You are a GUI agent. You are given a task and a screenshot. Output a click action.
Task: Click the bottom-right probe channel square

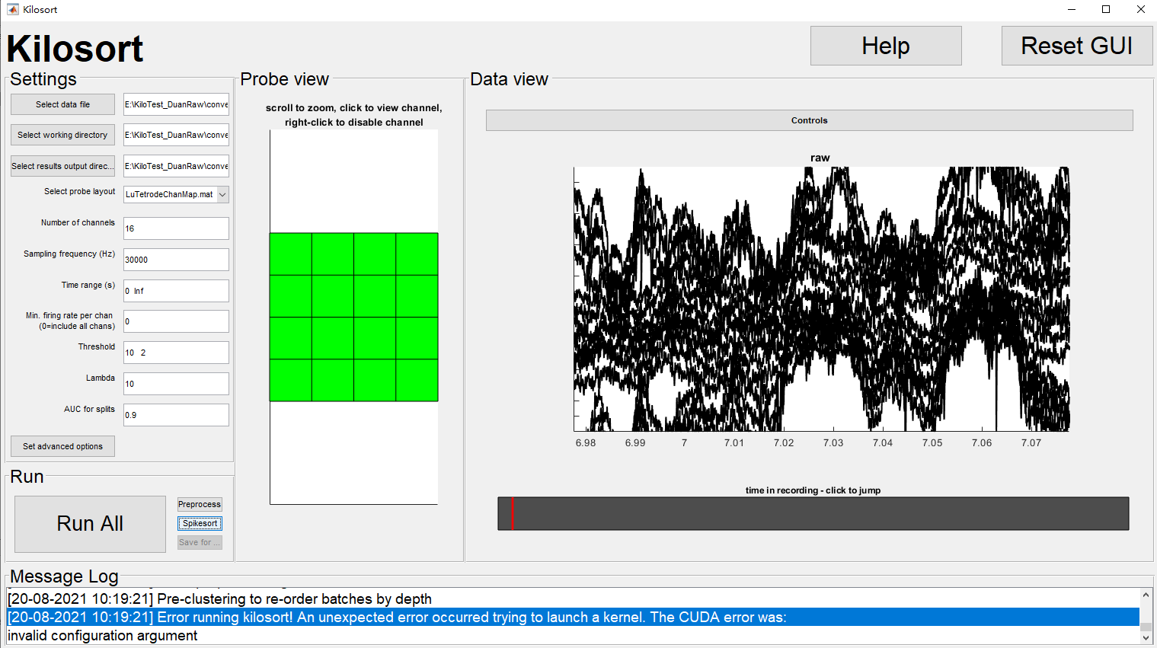(x=417, y=381)
